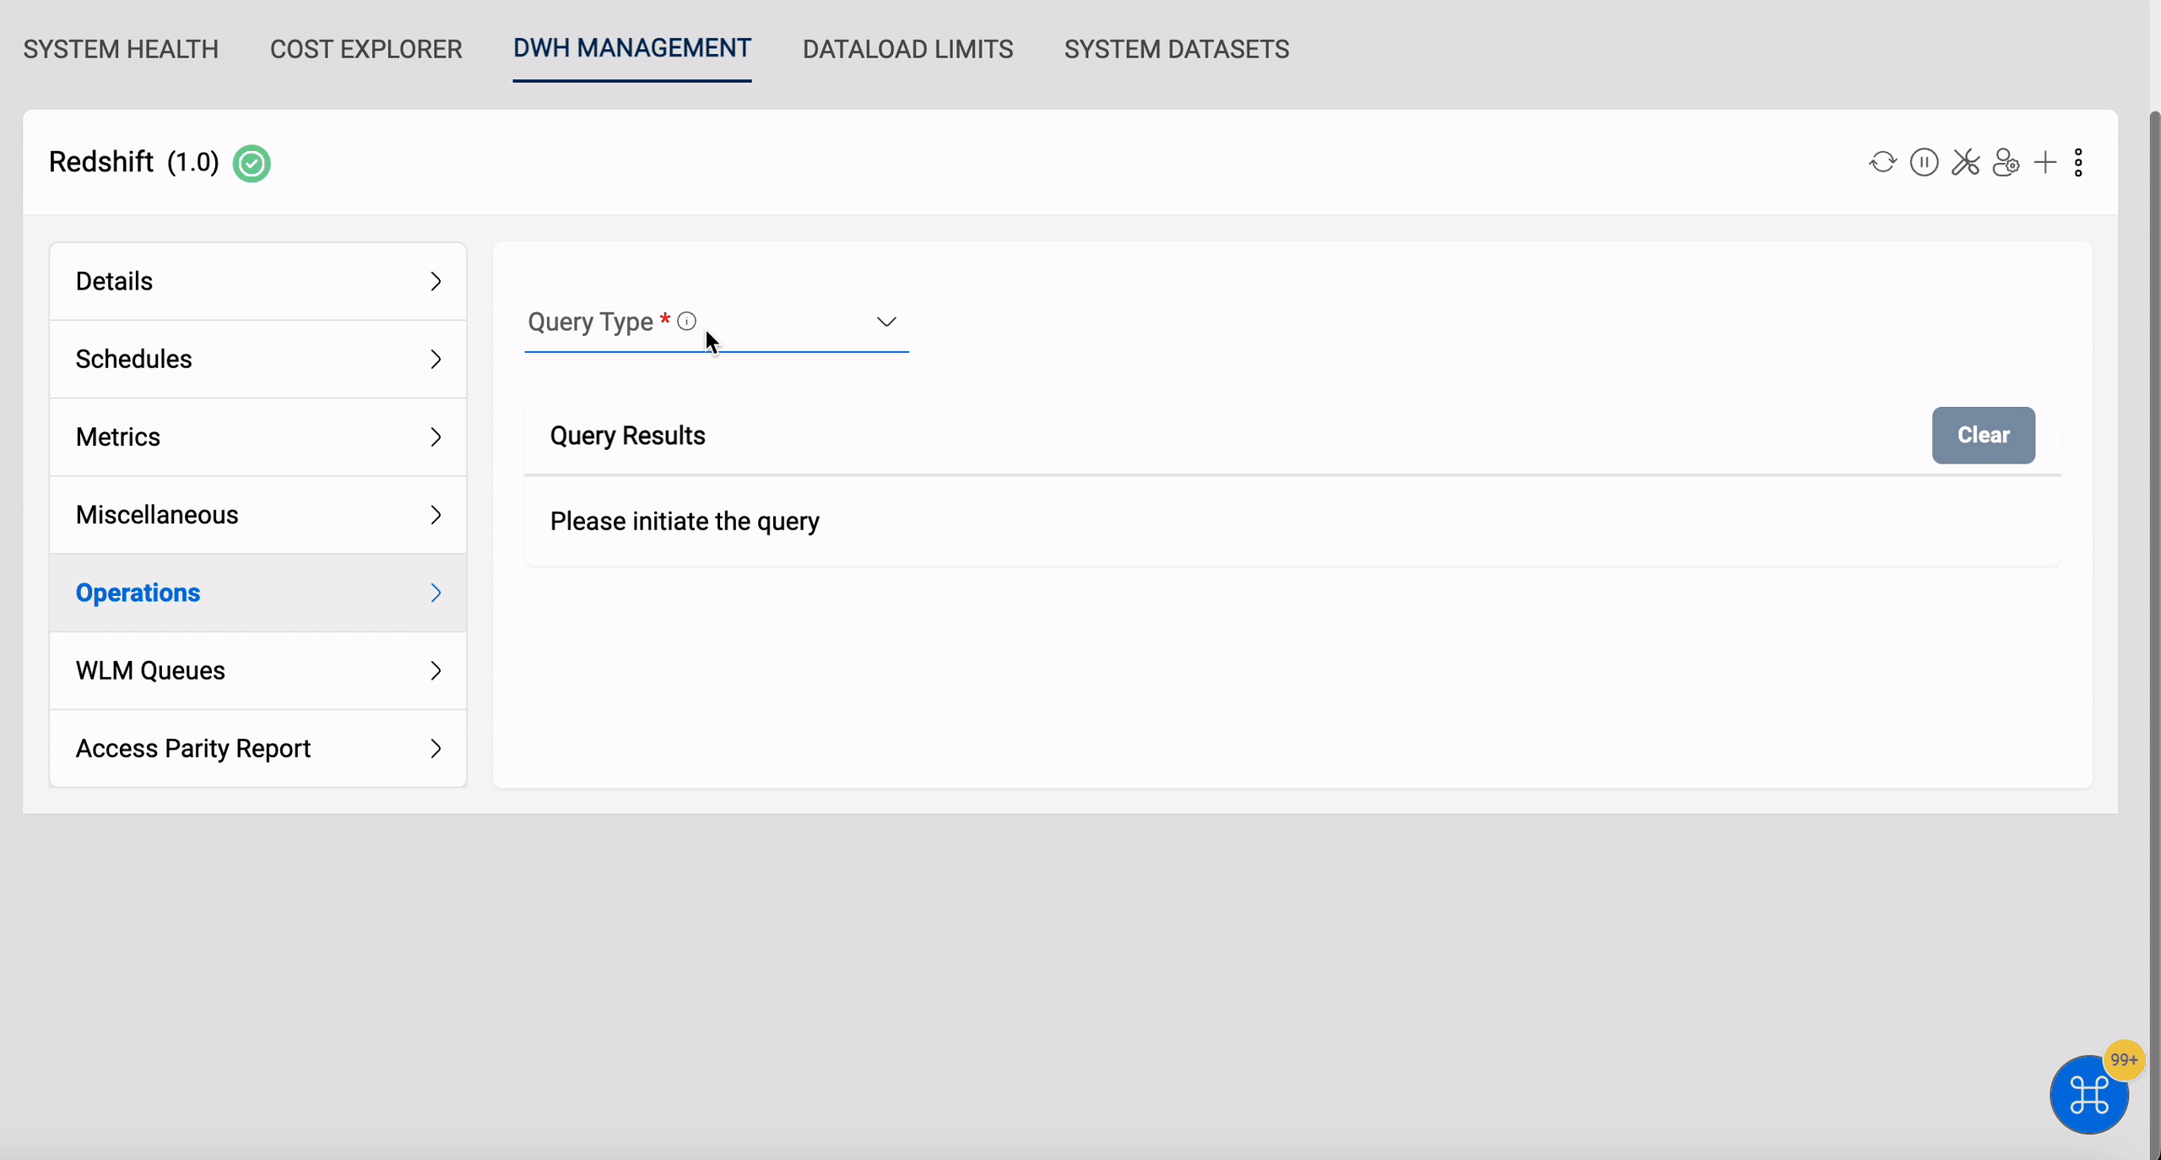Switch to the System Health tab
2161x1160 pixels.
pos(122,49)
